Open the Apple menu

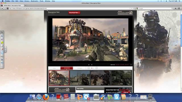click(x=3, y=1)
